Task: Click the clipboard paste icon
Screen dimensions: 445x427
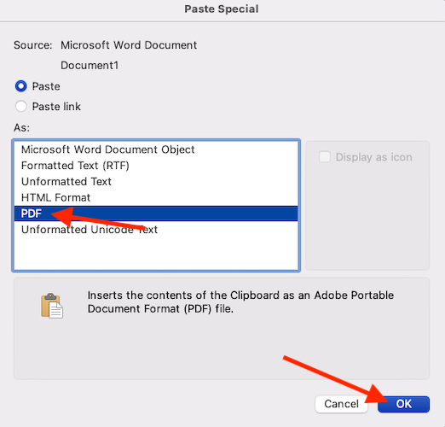Action: [52, 306]
